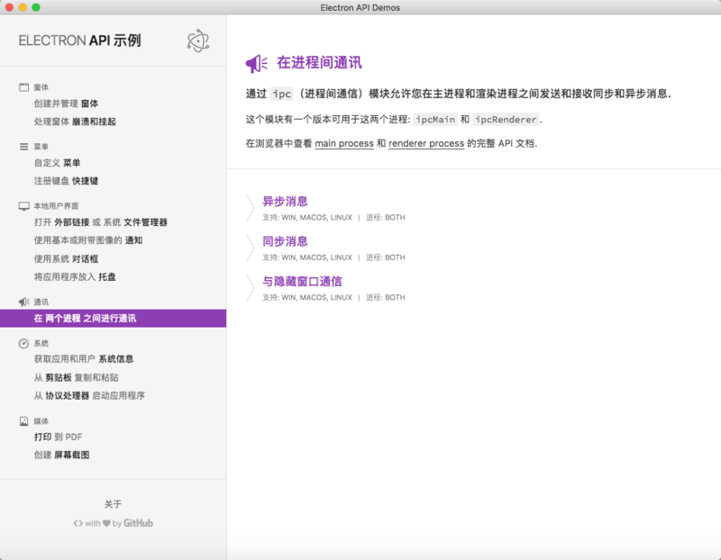Go to 使用系统 对话框 page

(x=66, y=259)
